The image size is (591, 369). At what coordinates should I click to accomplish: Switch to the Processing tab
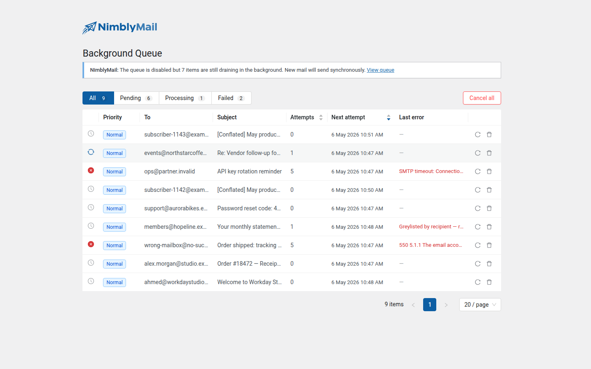(x=185, y=98)
